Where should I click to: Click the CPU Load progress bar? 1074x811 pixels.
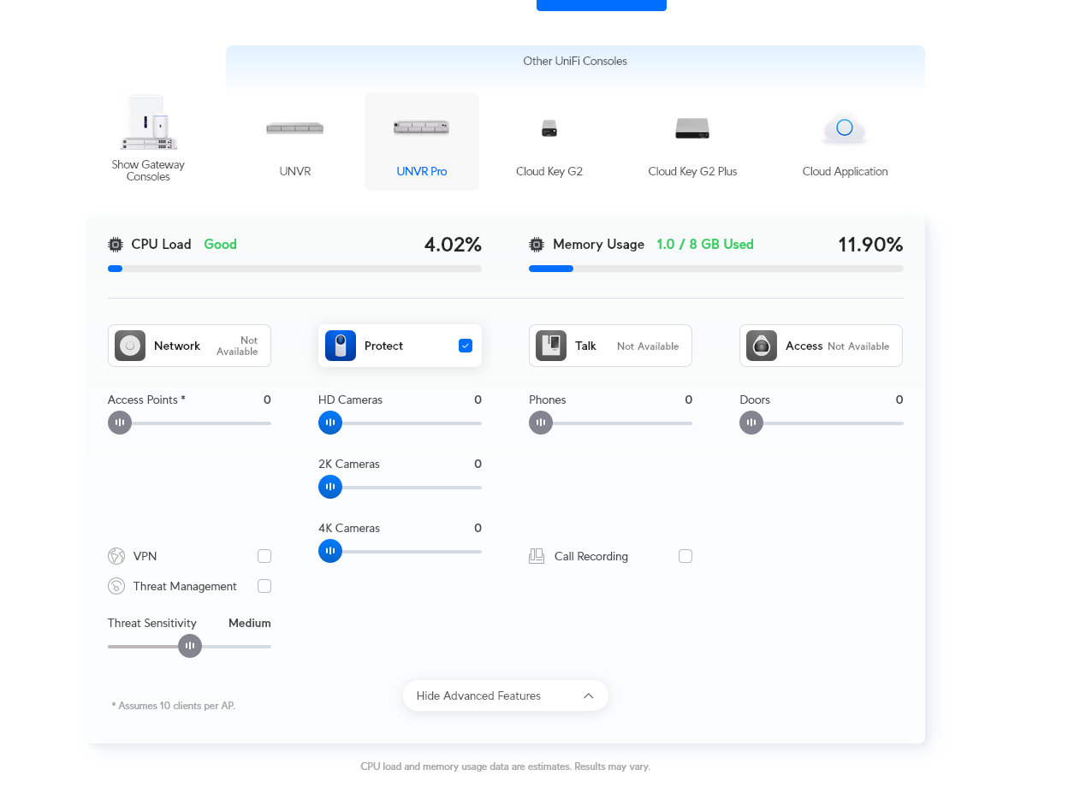point(294,269)
